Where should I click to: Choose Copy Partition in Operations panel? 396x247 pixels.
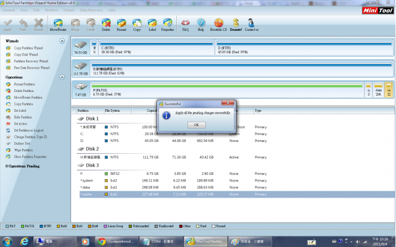pyautogui.click(x=24, y=104)
